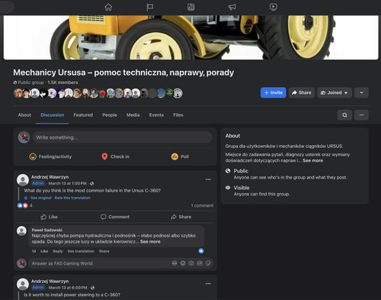Open the Video tab icon
381x300 pixels.
274,7
